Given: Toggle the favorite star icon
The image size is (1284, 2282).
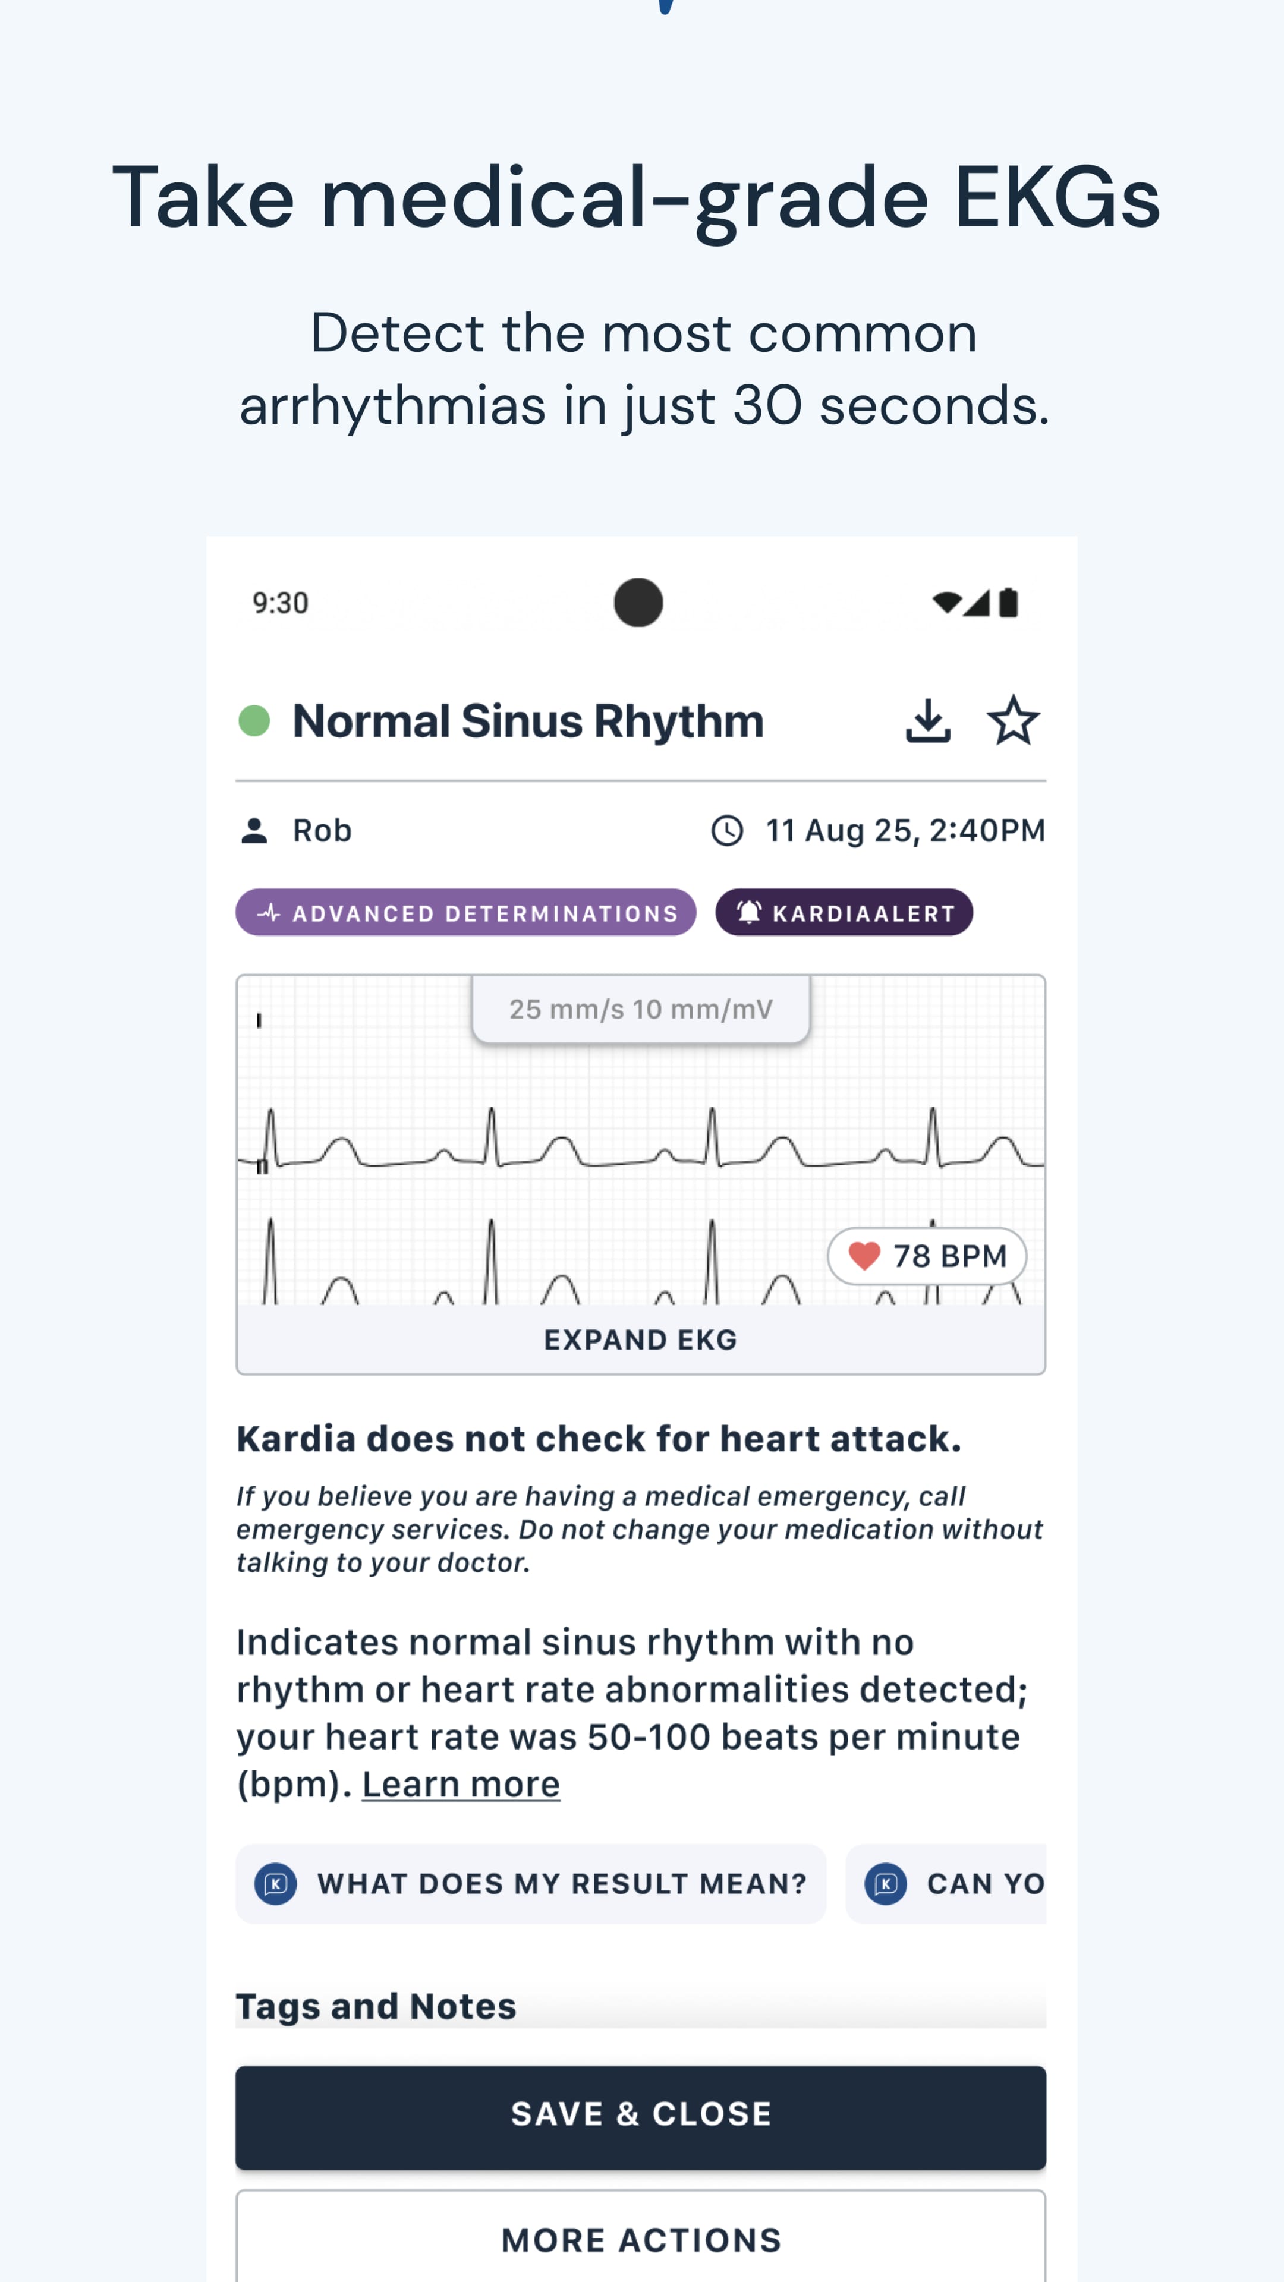Looking at the screenshot, I should click(1012, 720).
